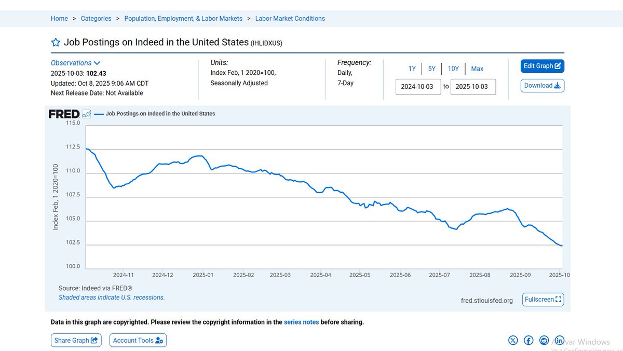This screenshot has height=351, width=623.
Task: Click the FRED logo on the chart
Action: 64,114
